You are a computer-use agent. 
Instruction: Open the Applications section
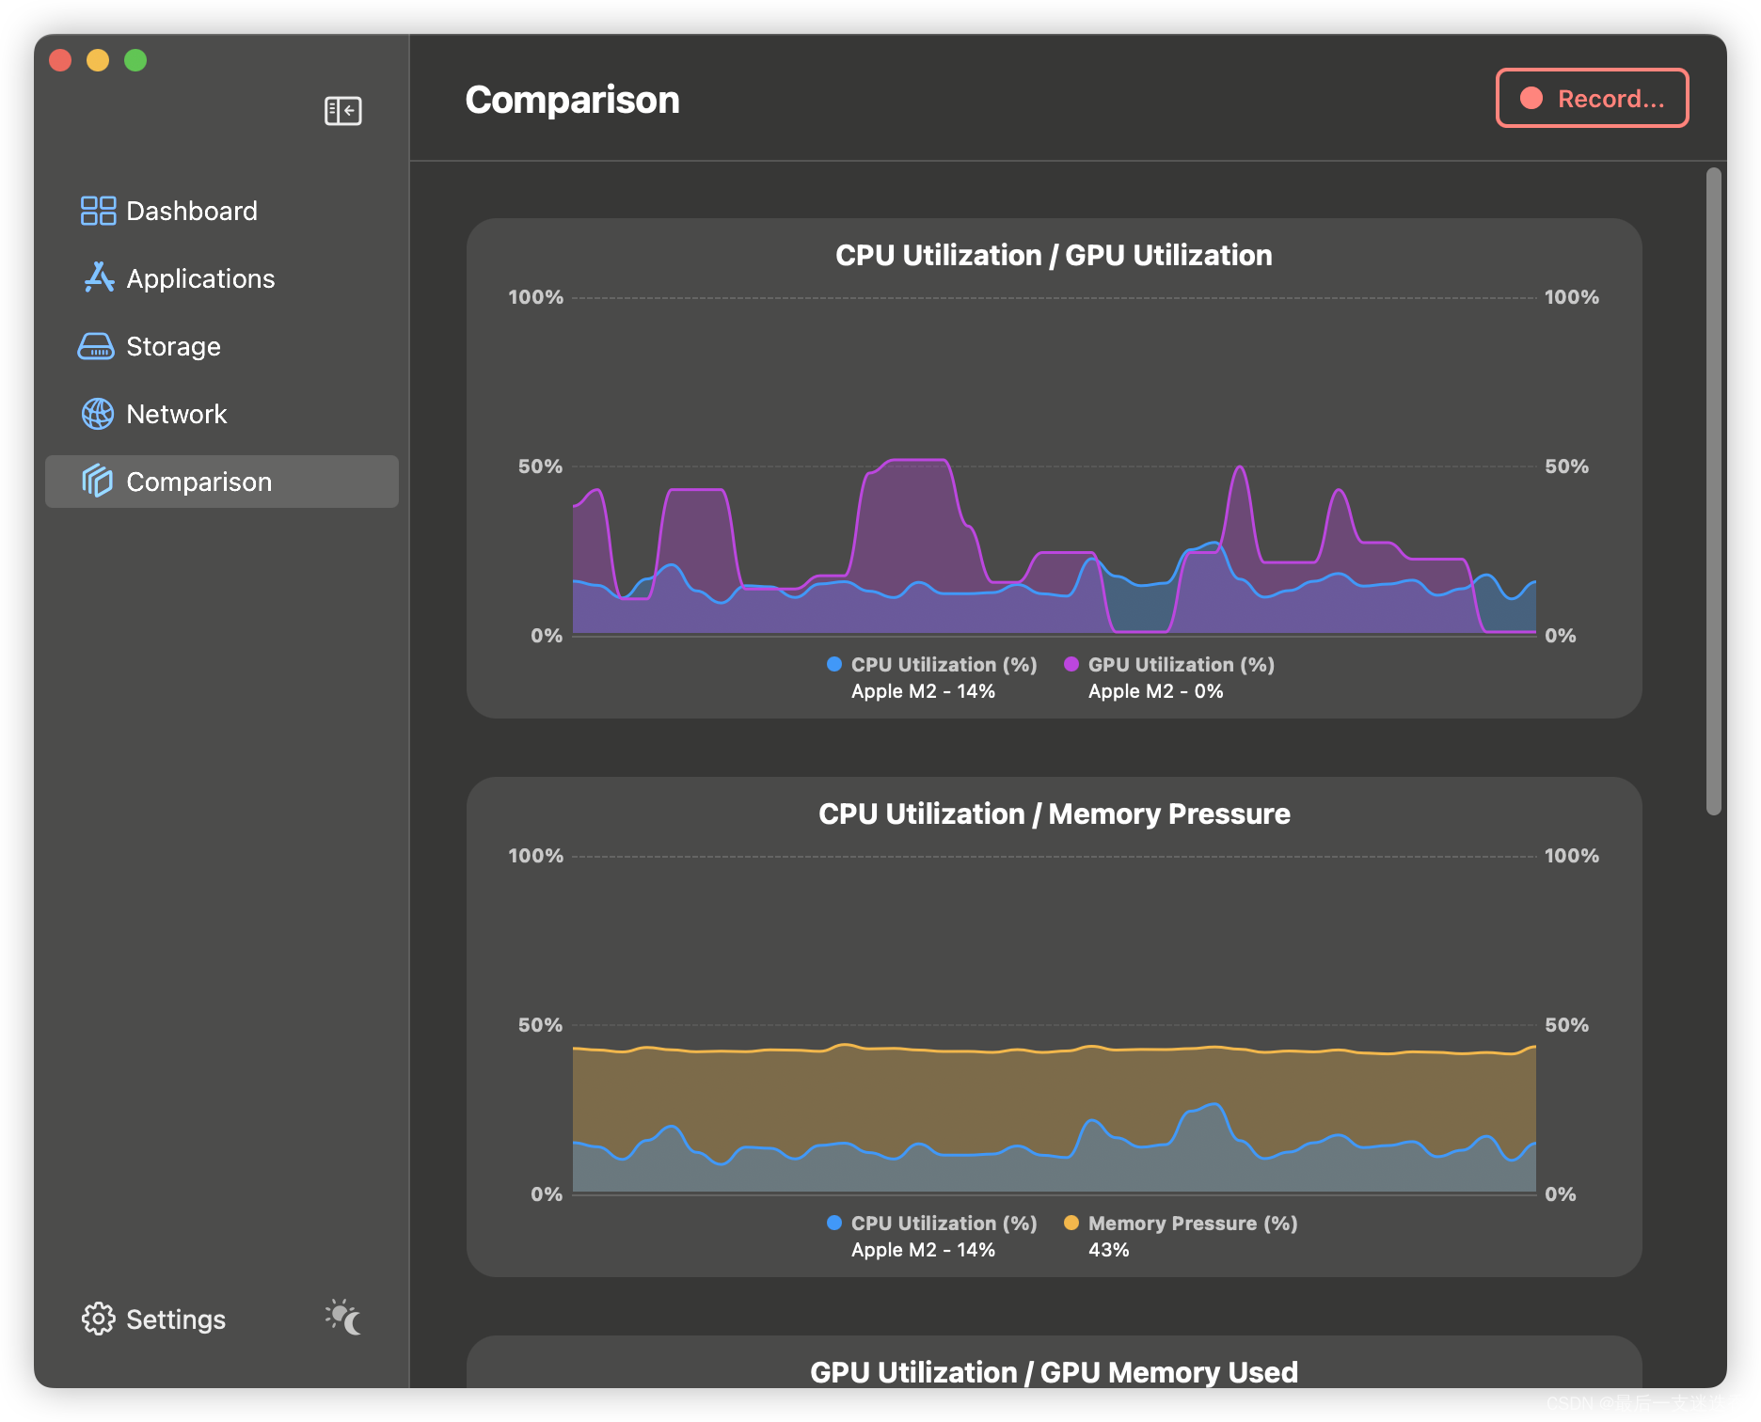pyautogui.click(x=222, y=278)
